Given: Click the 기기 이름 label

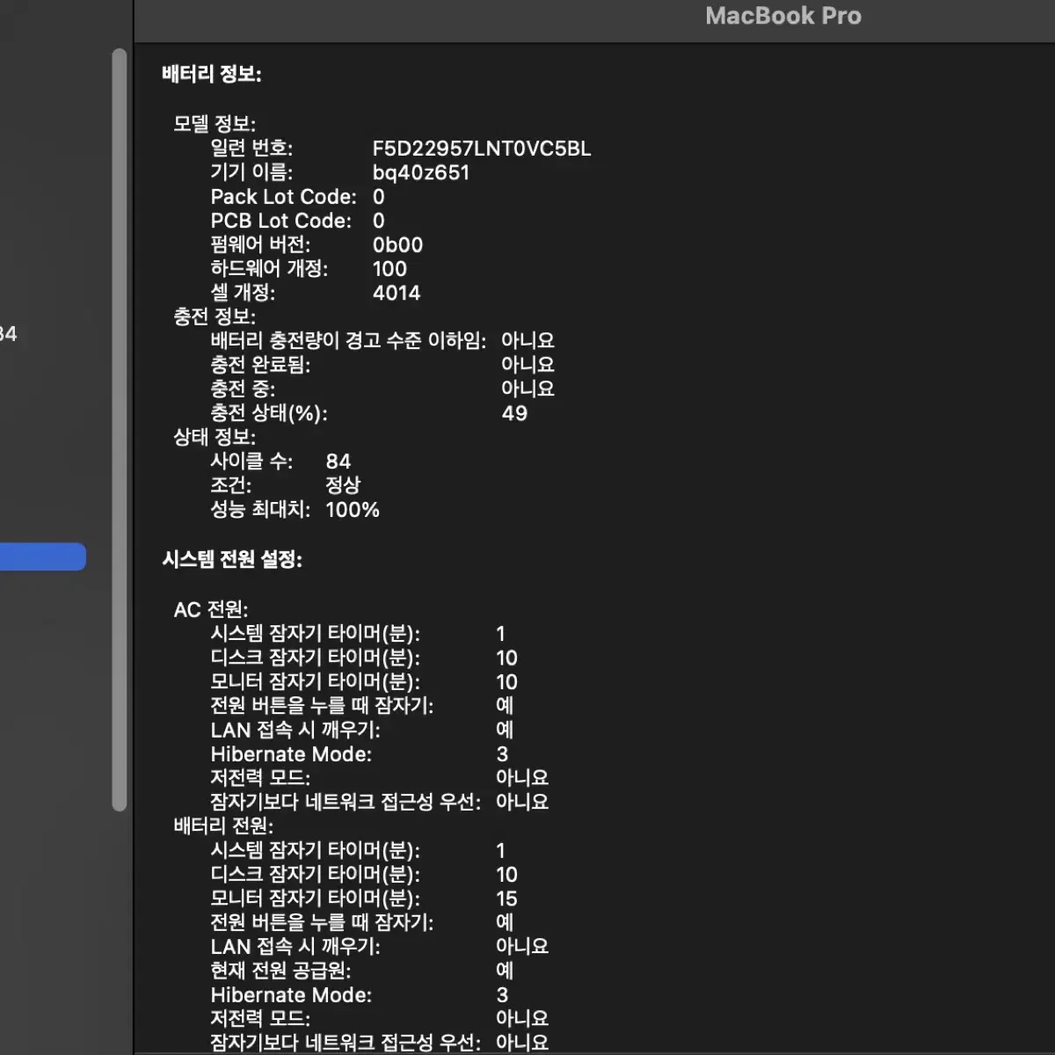Looking at the screenshot, I should pyautogui.click(x=251, y=173).
